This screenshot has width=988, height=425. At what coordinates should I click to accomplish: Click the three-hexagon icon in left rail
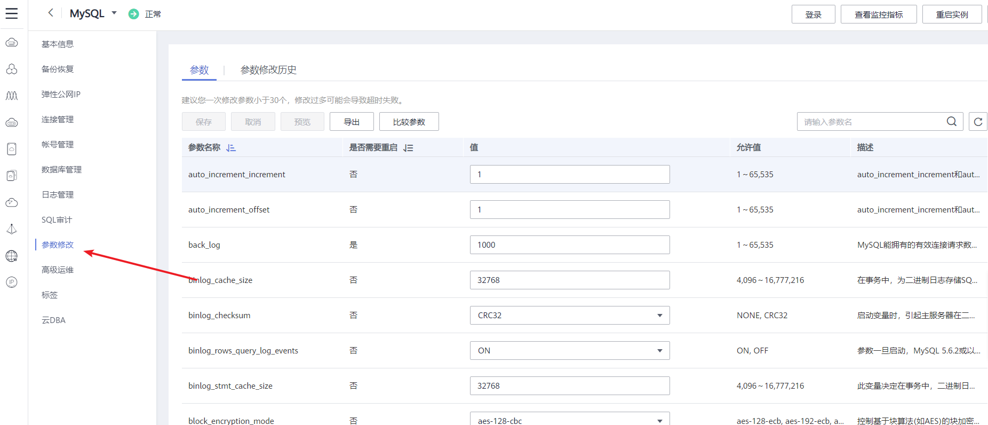(12, 69)
